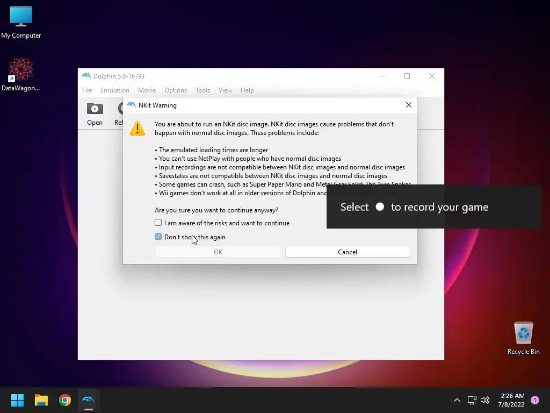550x413 pixels.
Task: Open File Explorer from the taskbar
Action: pos(41,400)
